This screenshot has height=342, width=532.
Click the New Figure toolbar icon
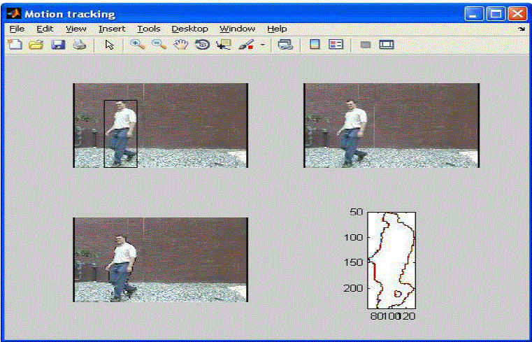(15, 45)
